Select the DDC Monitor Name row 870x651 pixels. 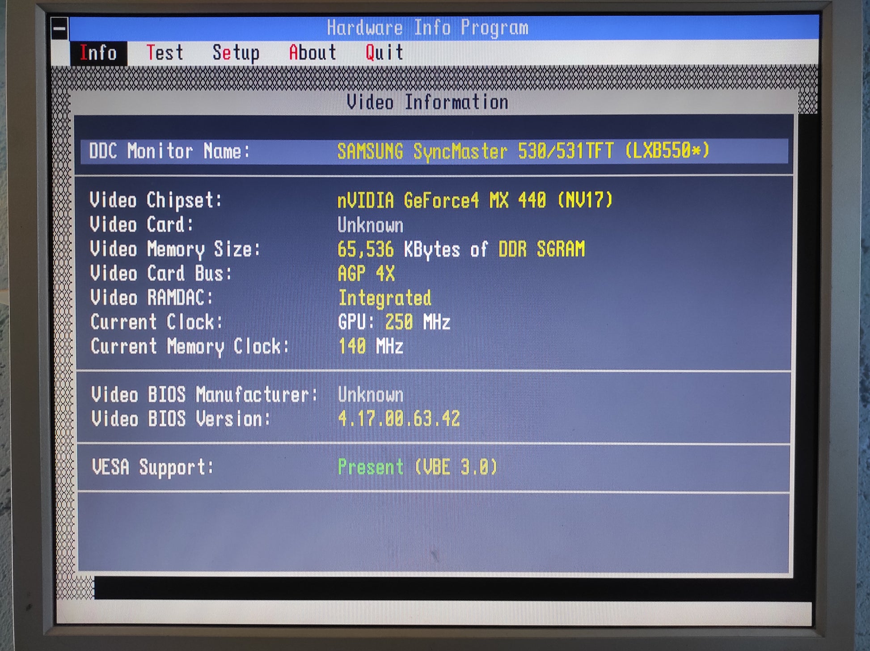coord(170,152)
